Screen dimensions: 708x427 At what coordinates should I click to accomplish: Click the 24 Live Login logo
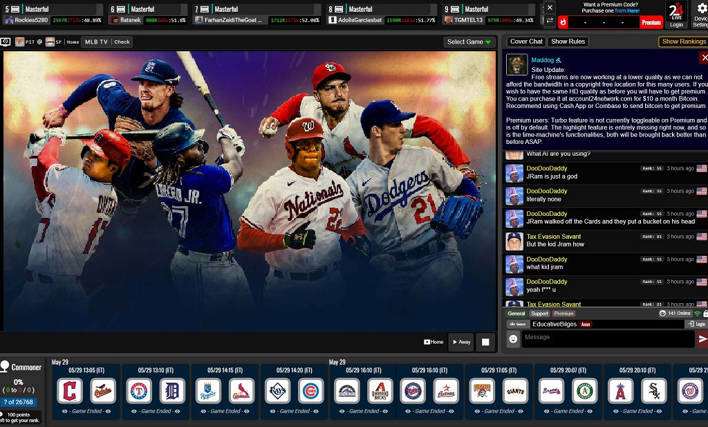click(x=676, y=15)
